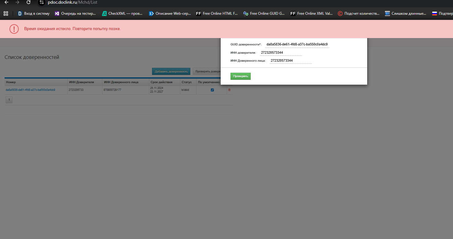Click table cell value 2723205733

pyautogui.click(x=76, y=90)
